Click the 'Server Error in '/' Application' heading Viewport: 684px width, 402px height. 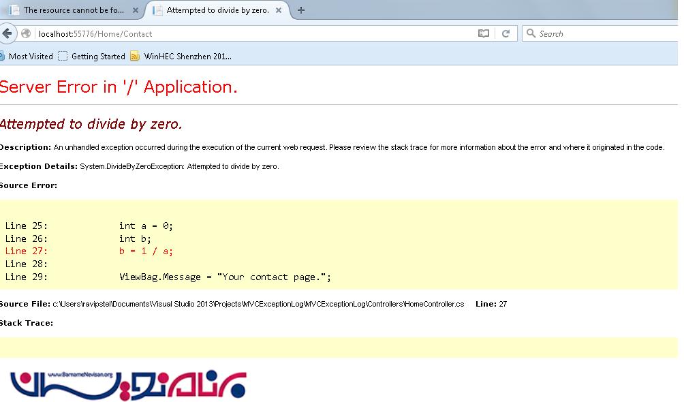119,87
